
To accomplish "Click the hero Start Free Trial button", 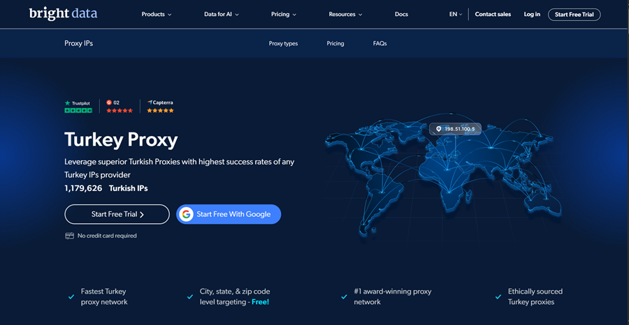I will pos(117,214).
